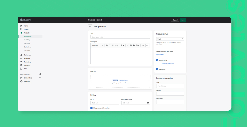Go back using the arrow beside Add product
Image resolution: width=247 pixels, height=127 pixels.
coord(90,26)
